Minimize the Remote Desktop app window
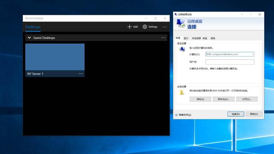Viewport: 274px width, 154px height. click(146, 18)
